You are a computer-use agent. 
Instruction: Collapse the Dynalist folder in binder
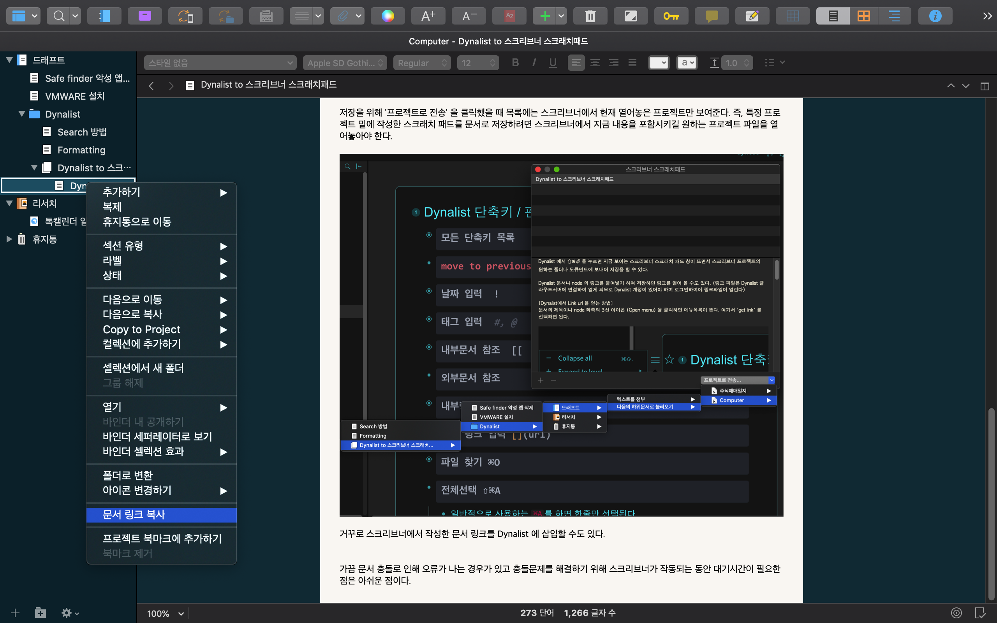tap(22, 114)
